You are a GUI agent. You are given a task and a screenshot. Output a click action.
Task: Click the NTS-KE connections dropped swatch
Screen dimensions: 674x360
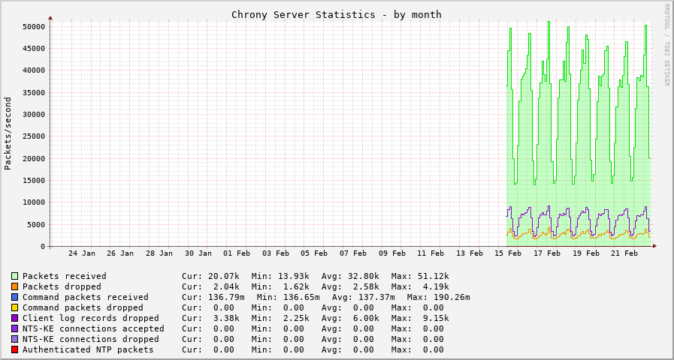tap(14, 339)
